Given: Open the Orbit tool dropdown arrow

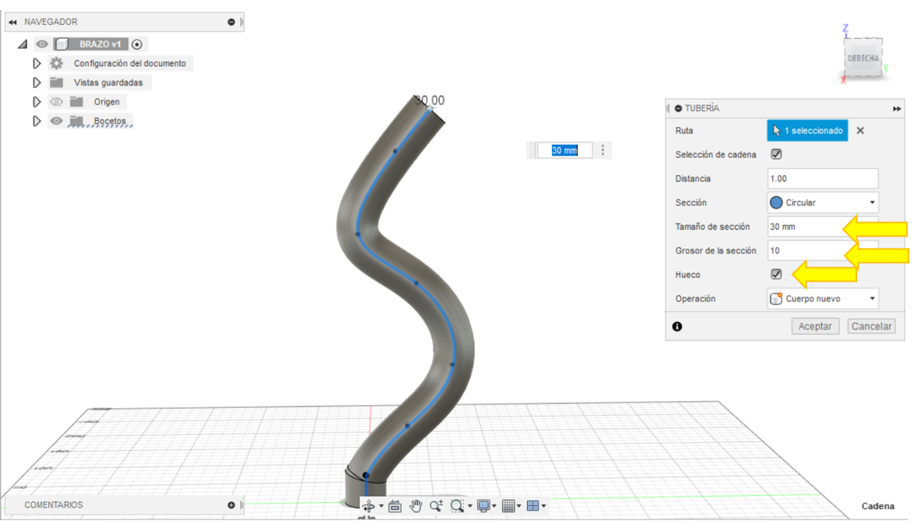Looking at the screenshot, I should click(x=381, y=506).
